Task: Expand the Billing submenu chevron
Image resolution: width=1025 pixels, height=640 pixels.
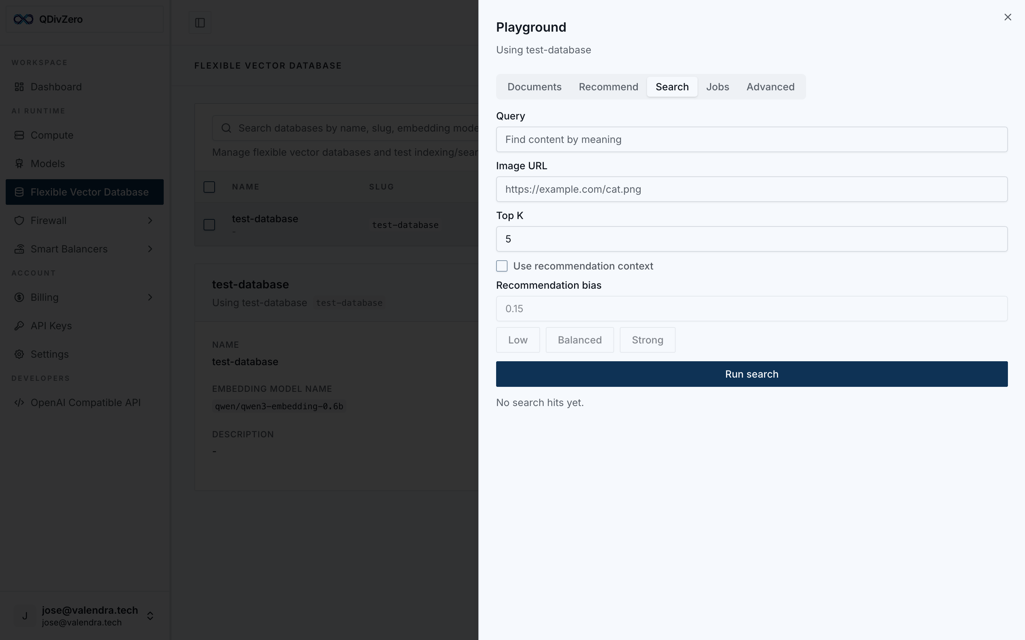Action: coord(150,297)
